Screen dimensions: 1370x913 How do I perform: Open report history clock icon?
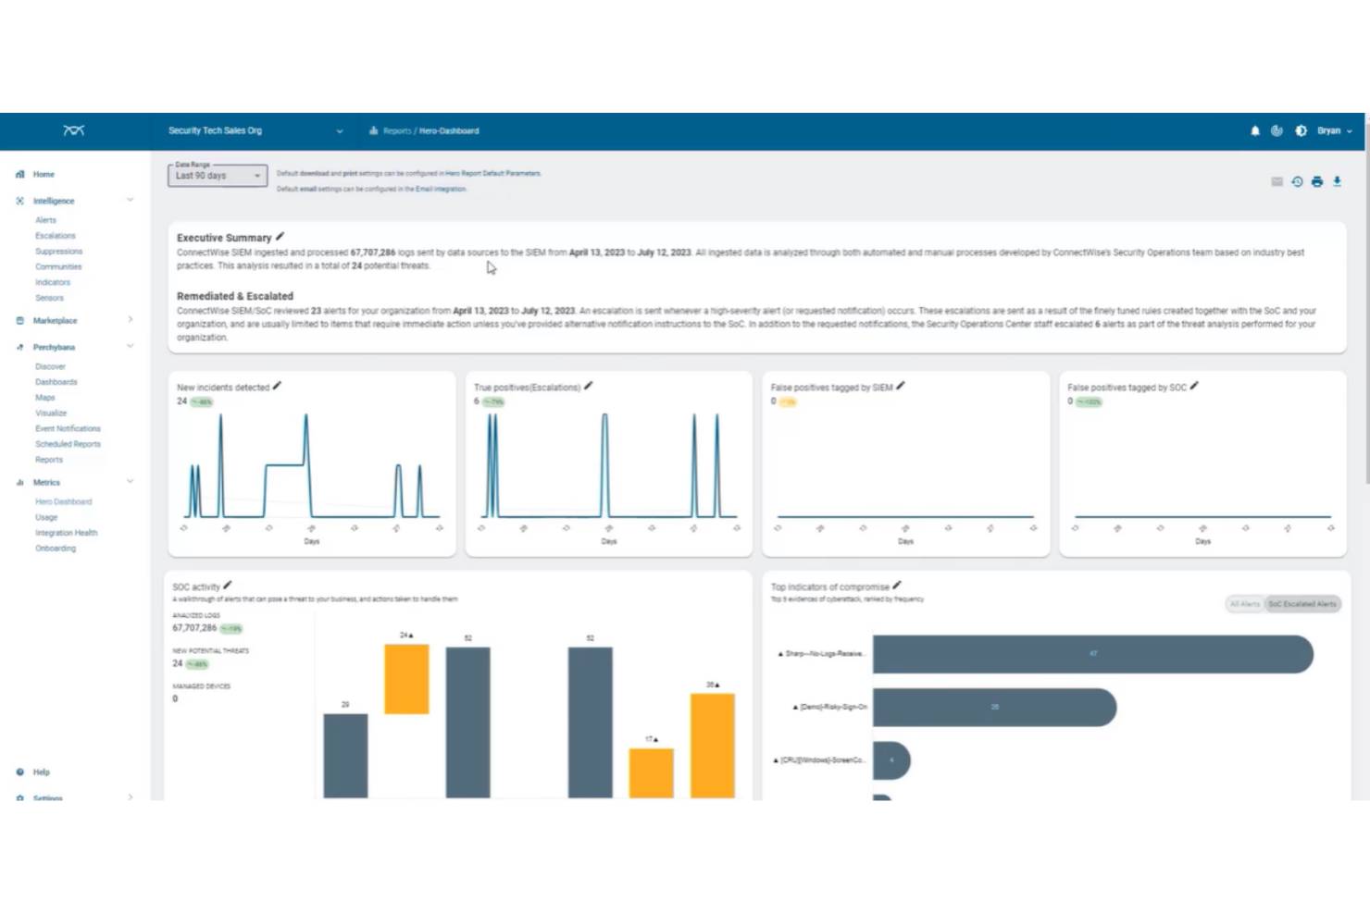(1297, 181)
